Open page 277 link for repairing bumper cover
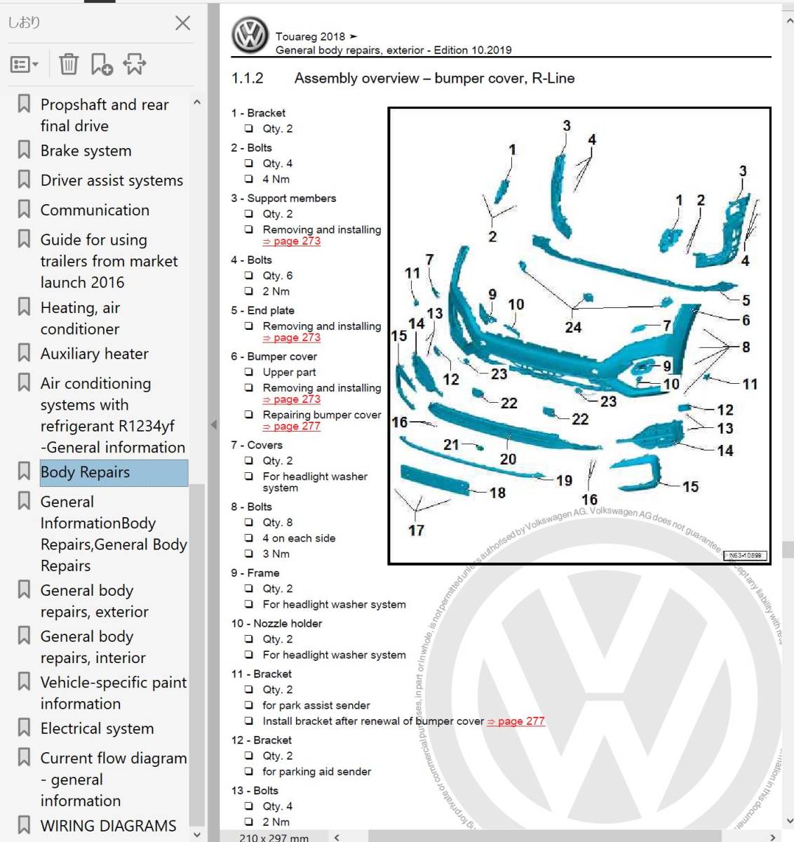The image size is (794, 842). (292, 427)
